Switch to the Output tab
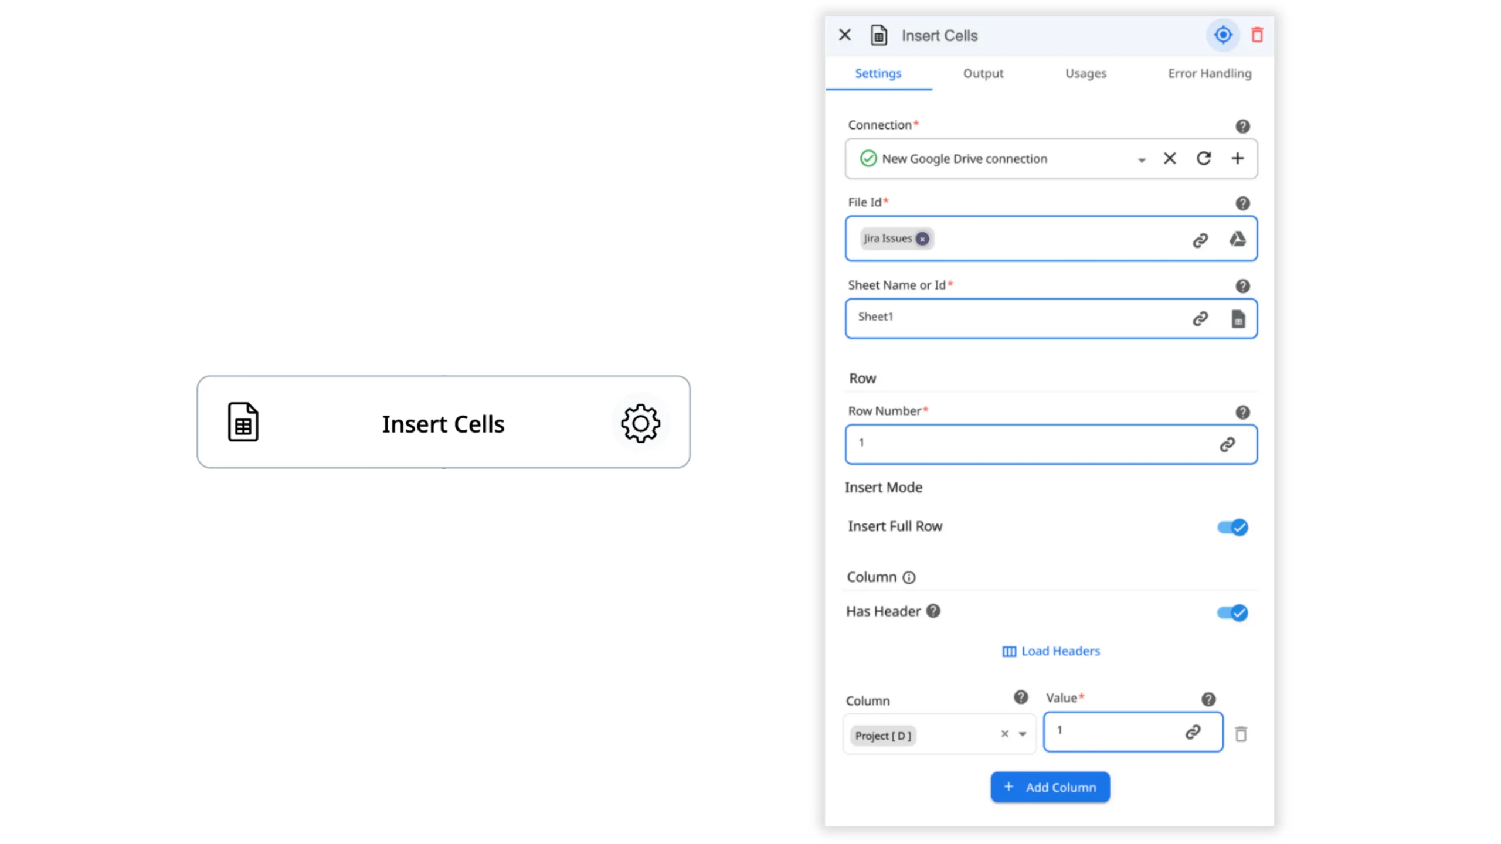 coord(983,73)
